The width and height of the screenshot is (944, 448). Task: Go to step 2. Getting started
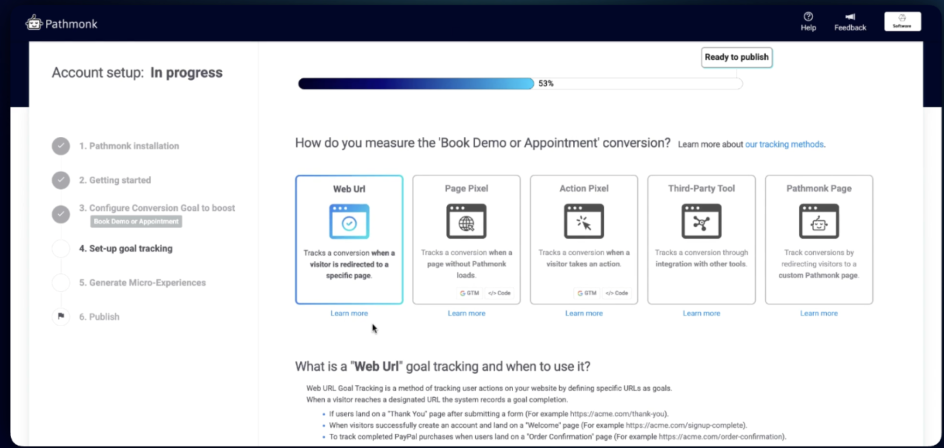pyautogui.click(x=115, y=180)
